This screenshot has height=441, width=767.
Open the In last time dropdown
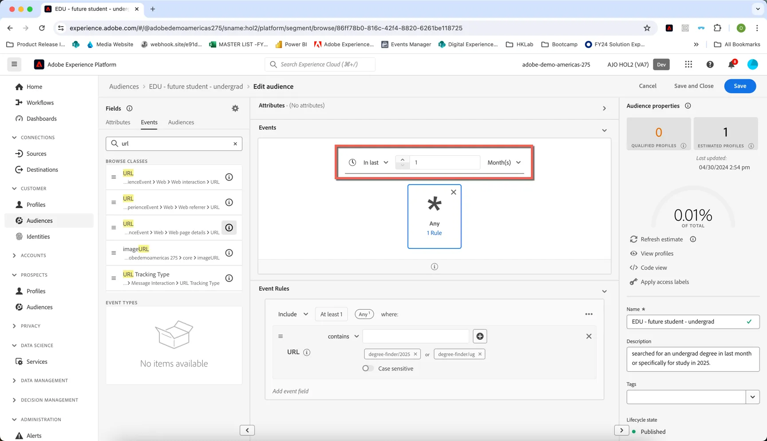pyautogui.click(x=376, y=162)
